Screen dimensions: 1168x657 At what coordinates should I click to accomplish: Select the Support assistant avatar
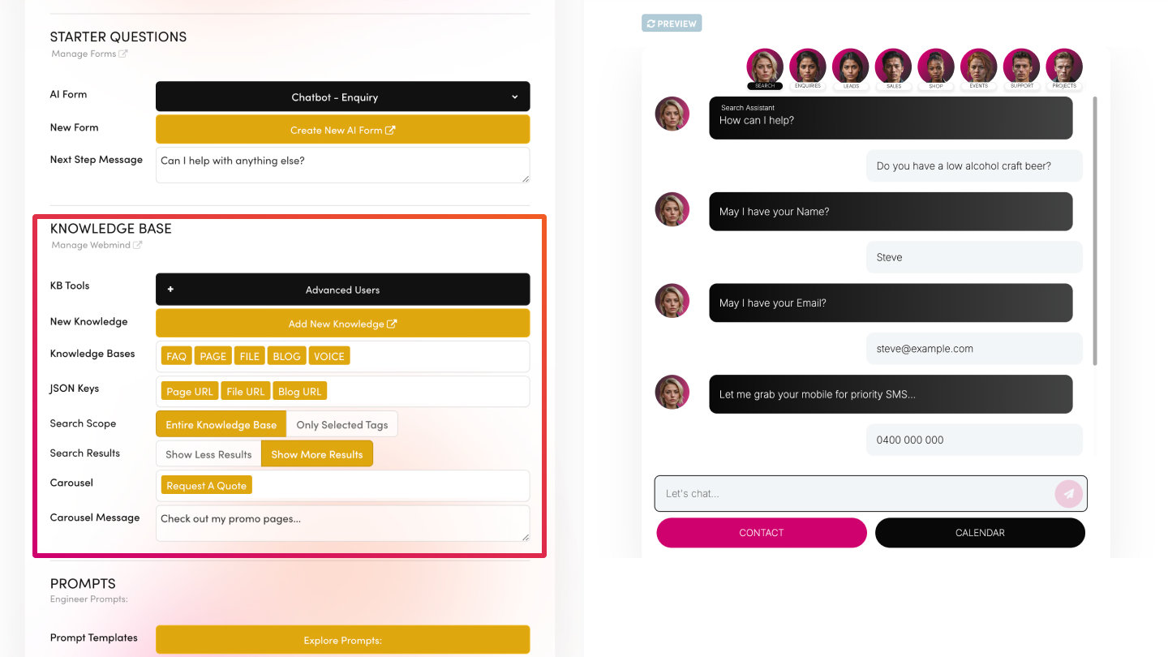click(1022, 67)
